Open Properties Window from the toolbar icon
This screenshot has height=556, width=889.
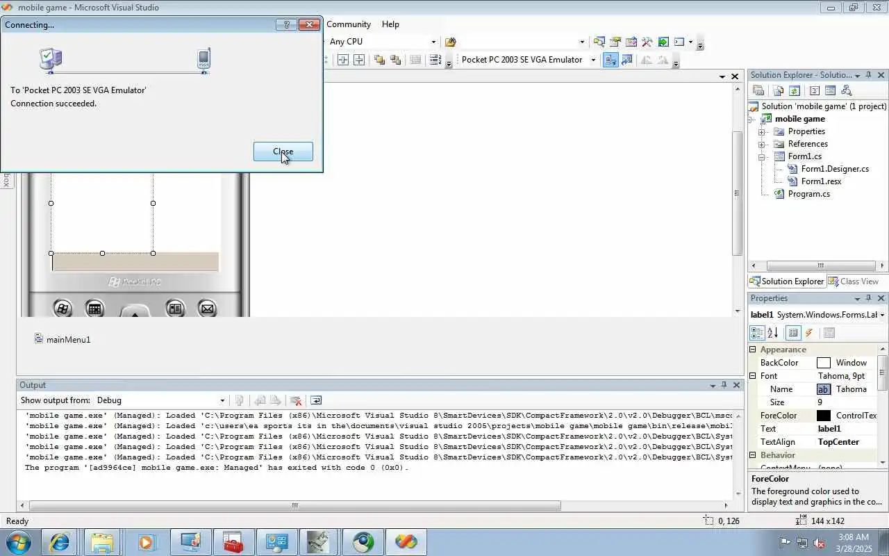(x=615, y=42)
